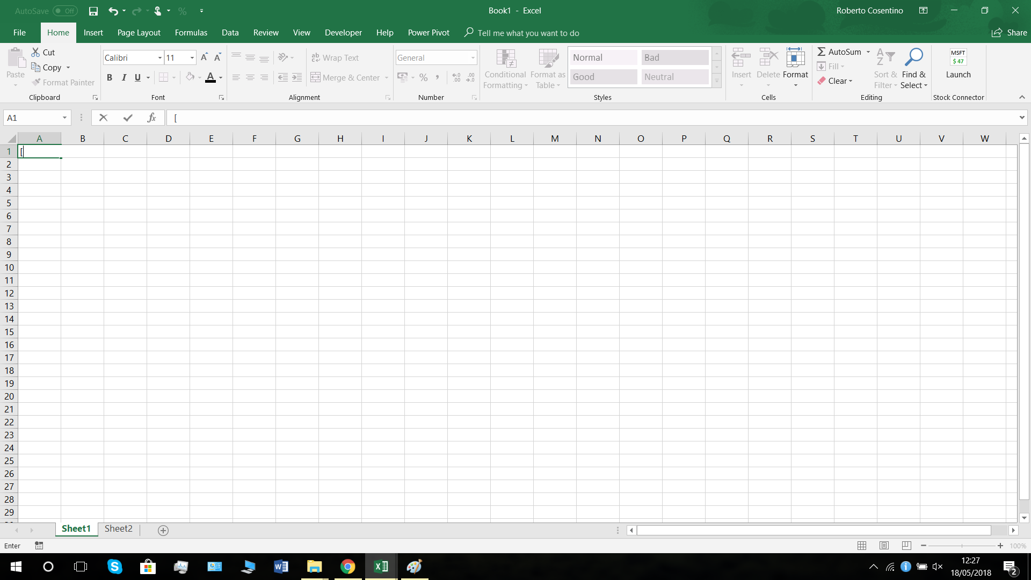The image size is (1031, 580).
Task: Toggle Wrap Text on selected cell
Action: click(335, 57)
